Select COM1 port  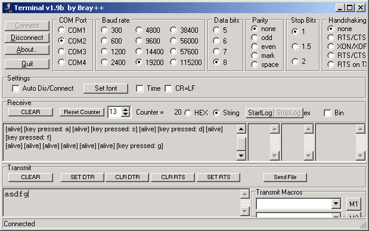(72, 30)
